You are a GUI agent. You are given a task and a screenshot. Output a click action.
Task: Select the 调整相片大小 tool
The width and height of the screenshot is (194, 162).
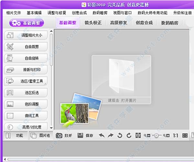26,35
